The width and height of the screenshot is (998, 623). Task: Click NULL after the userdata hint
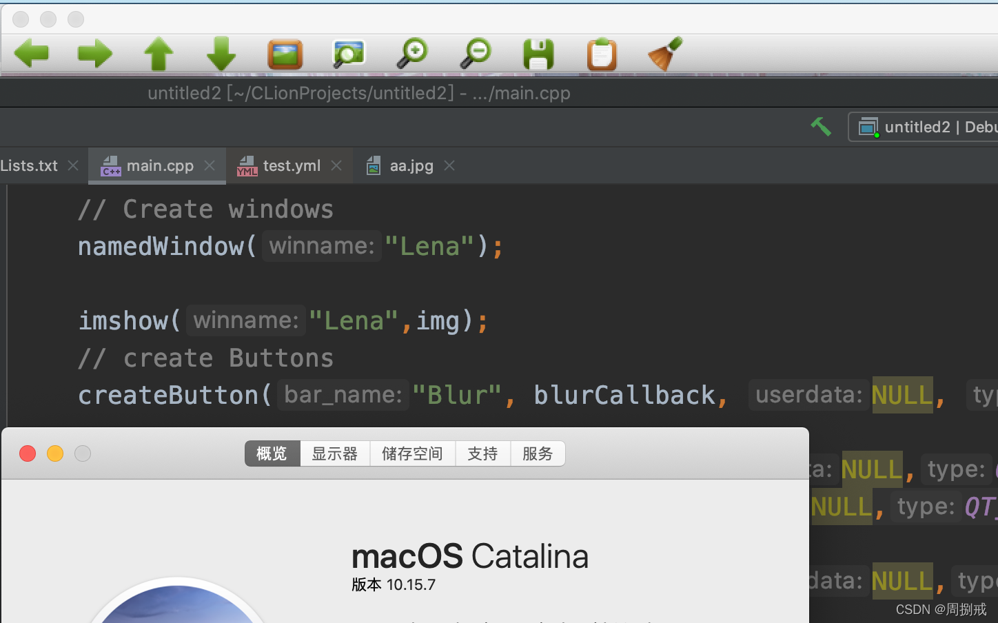(x=902, y=395)
